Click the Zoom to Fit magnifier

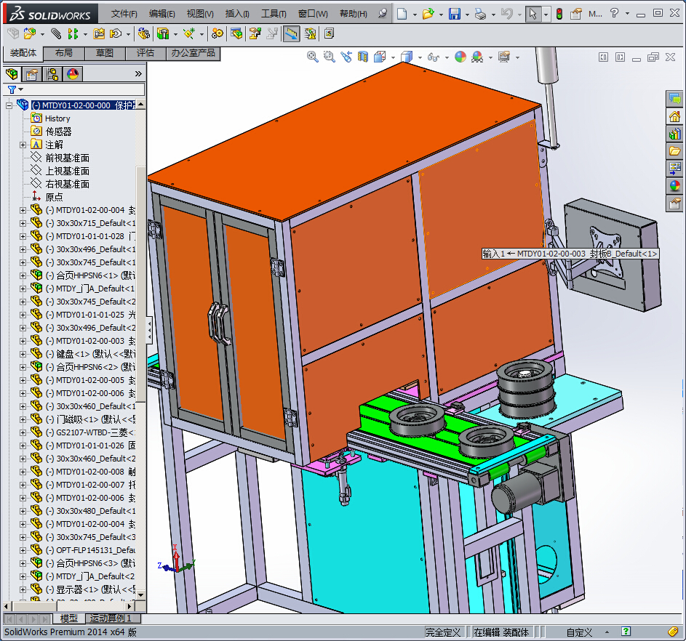[312, 57]
